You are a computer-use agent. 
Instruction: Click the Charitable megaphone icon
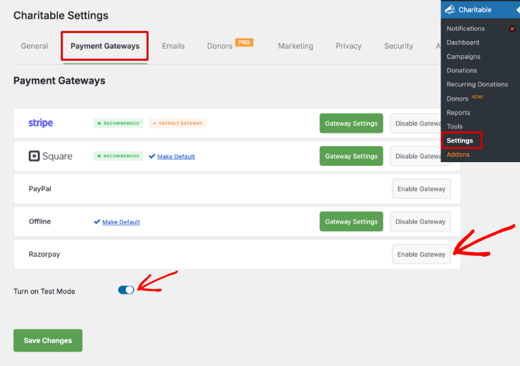click(450, 10)
